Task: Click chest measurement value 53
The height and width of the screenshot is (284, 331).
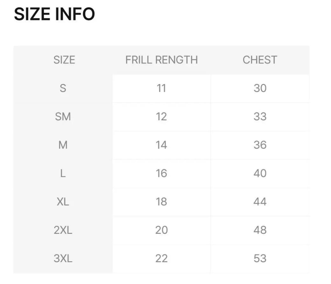Action: coord(260,258)
